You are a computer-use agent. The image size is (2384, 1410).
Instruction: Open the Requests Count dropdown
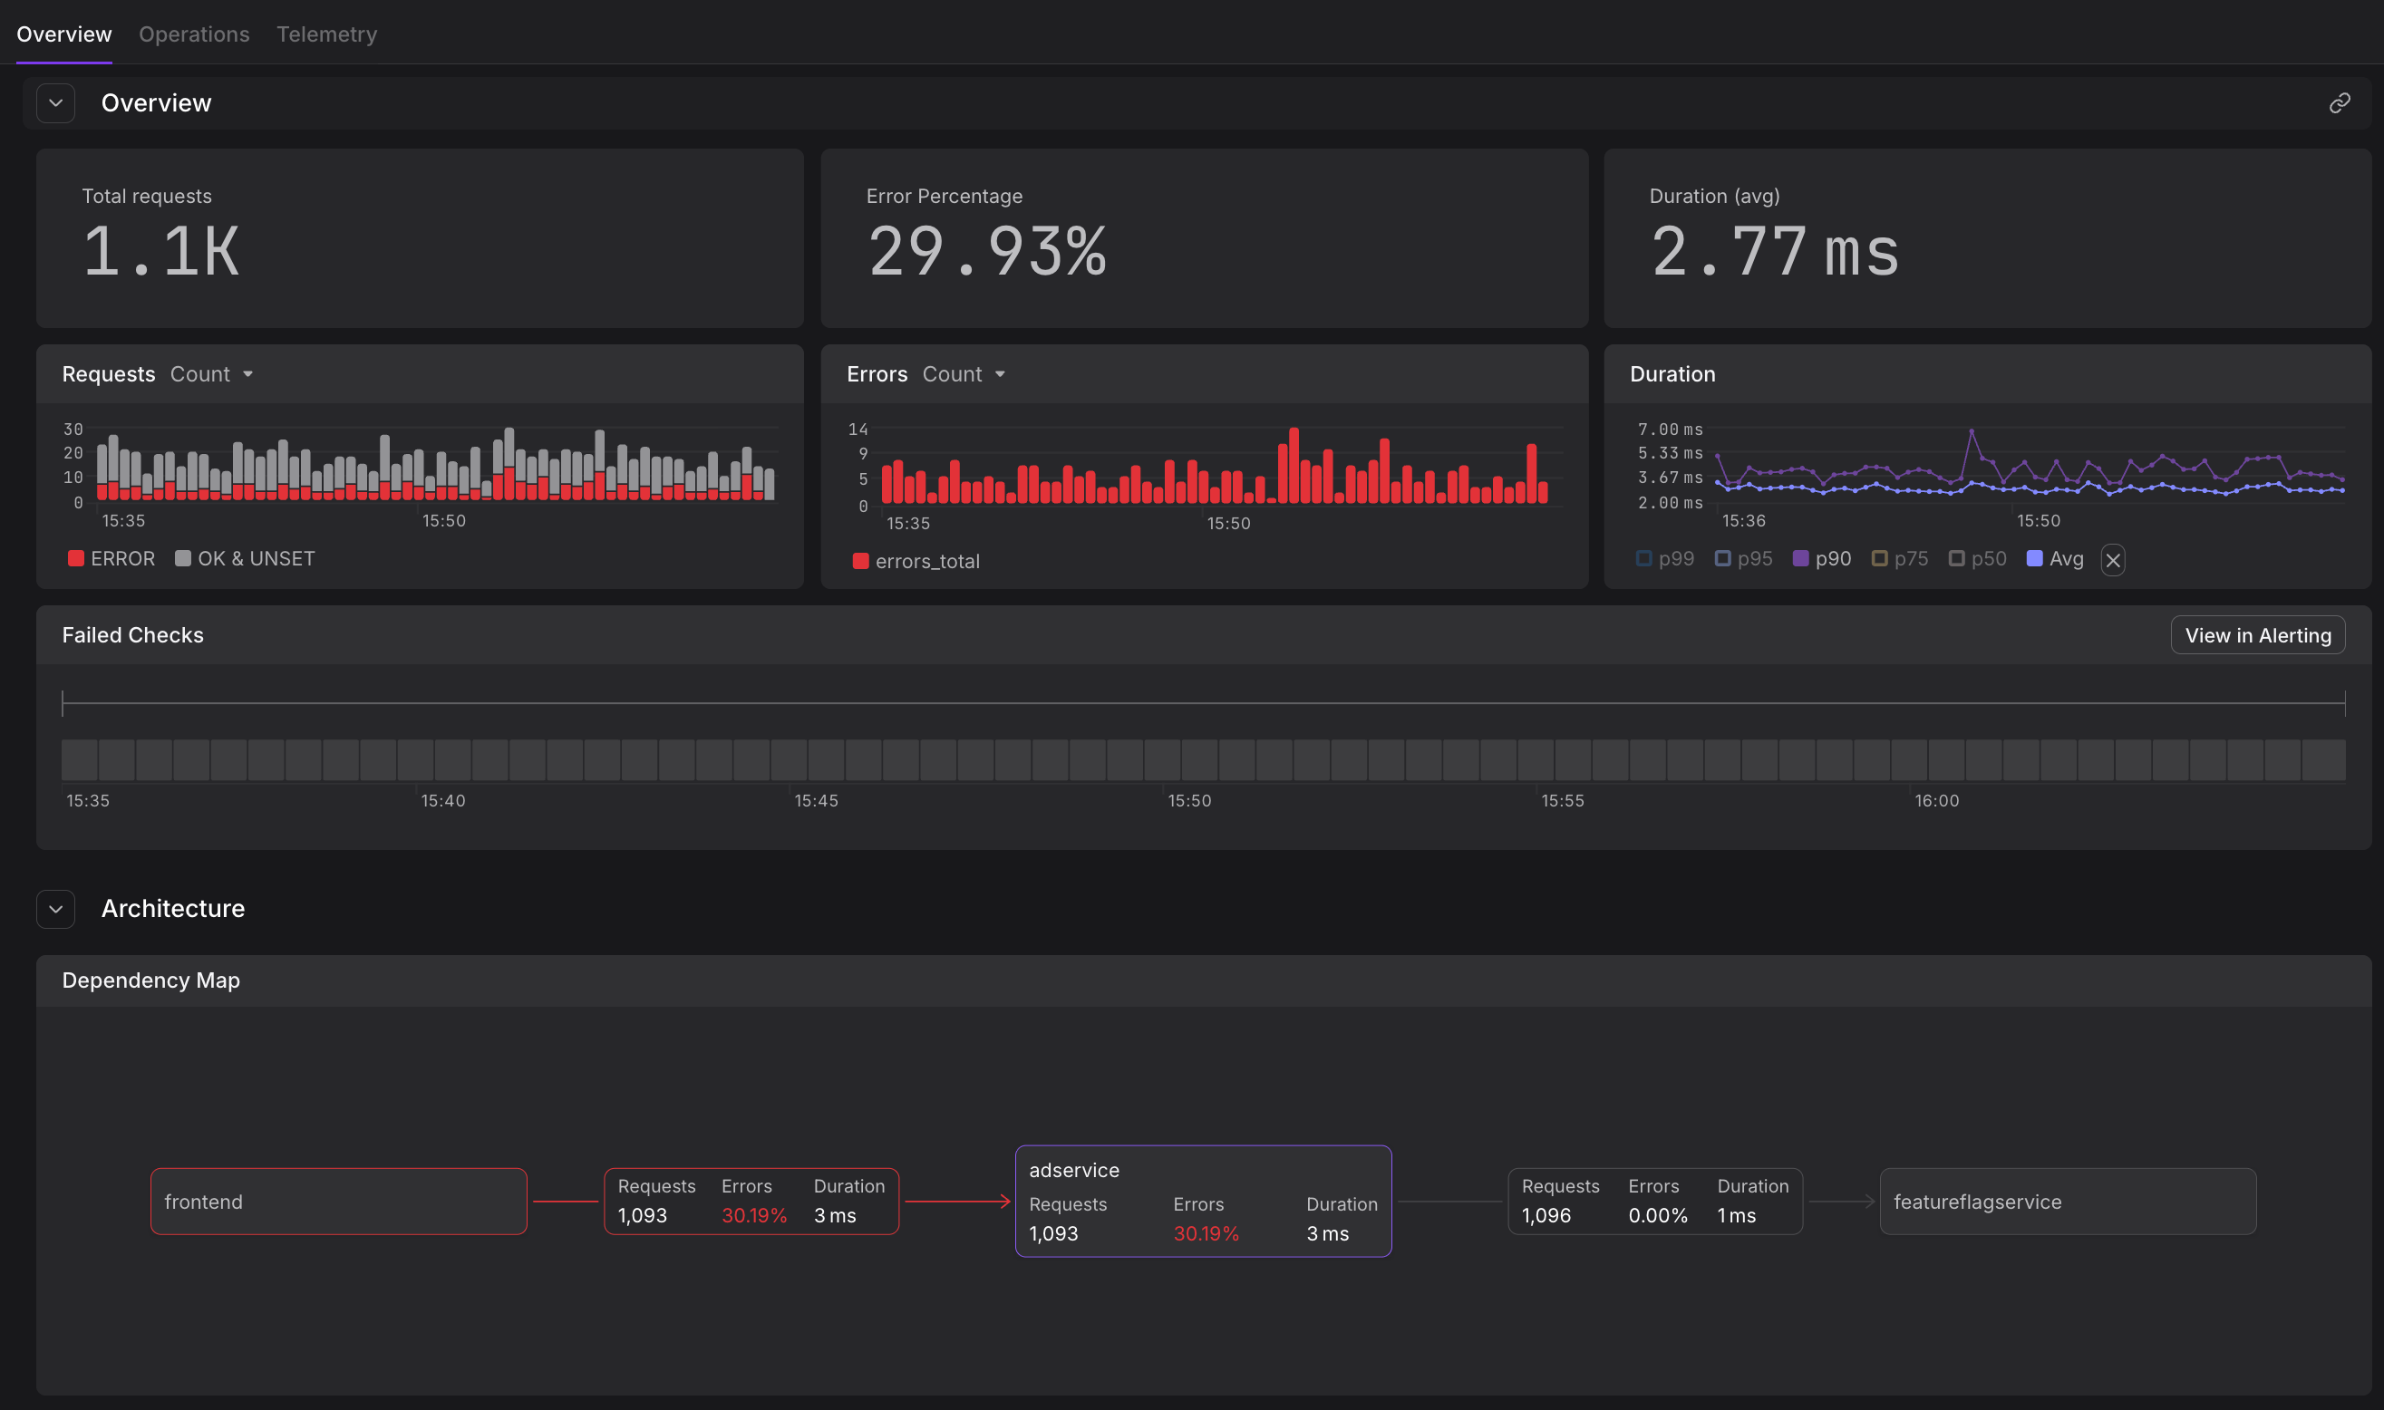point(211,373)
